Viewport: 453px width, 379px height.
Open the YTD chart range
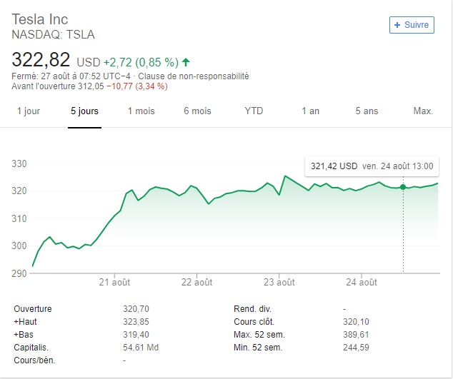pos(254,111)
